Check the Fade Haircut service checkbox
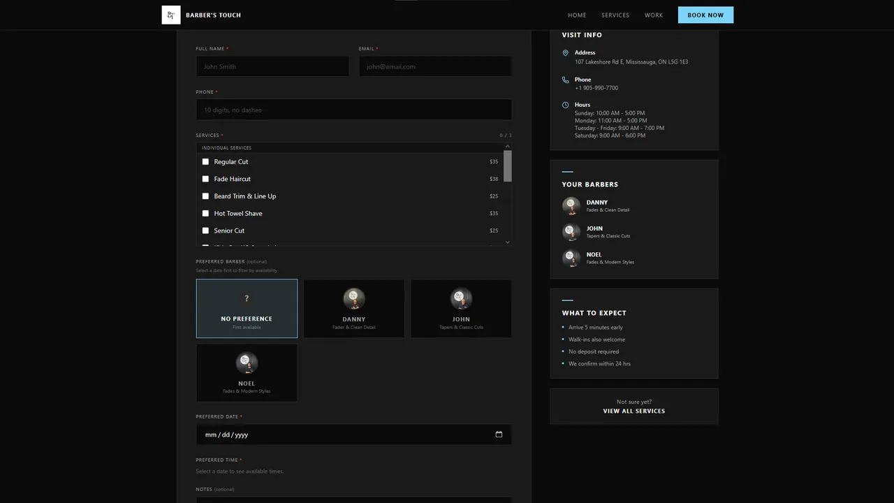 [205, 179]
